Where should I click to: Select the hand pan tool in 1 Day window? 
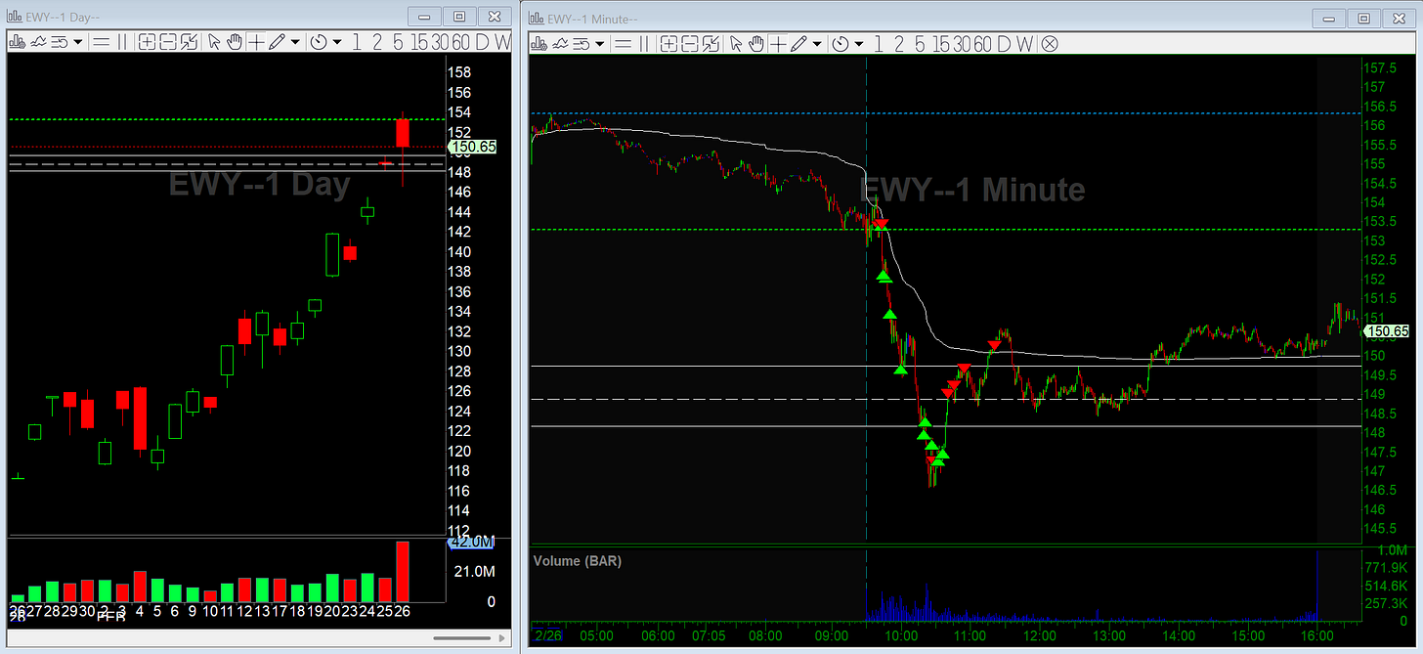[x=235, y=42]
